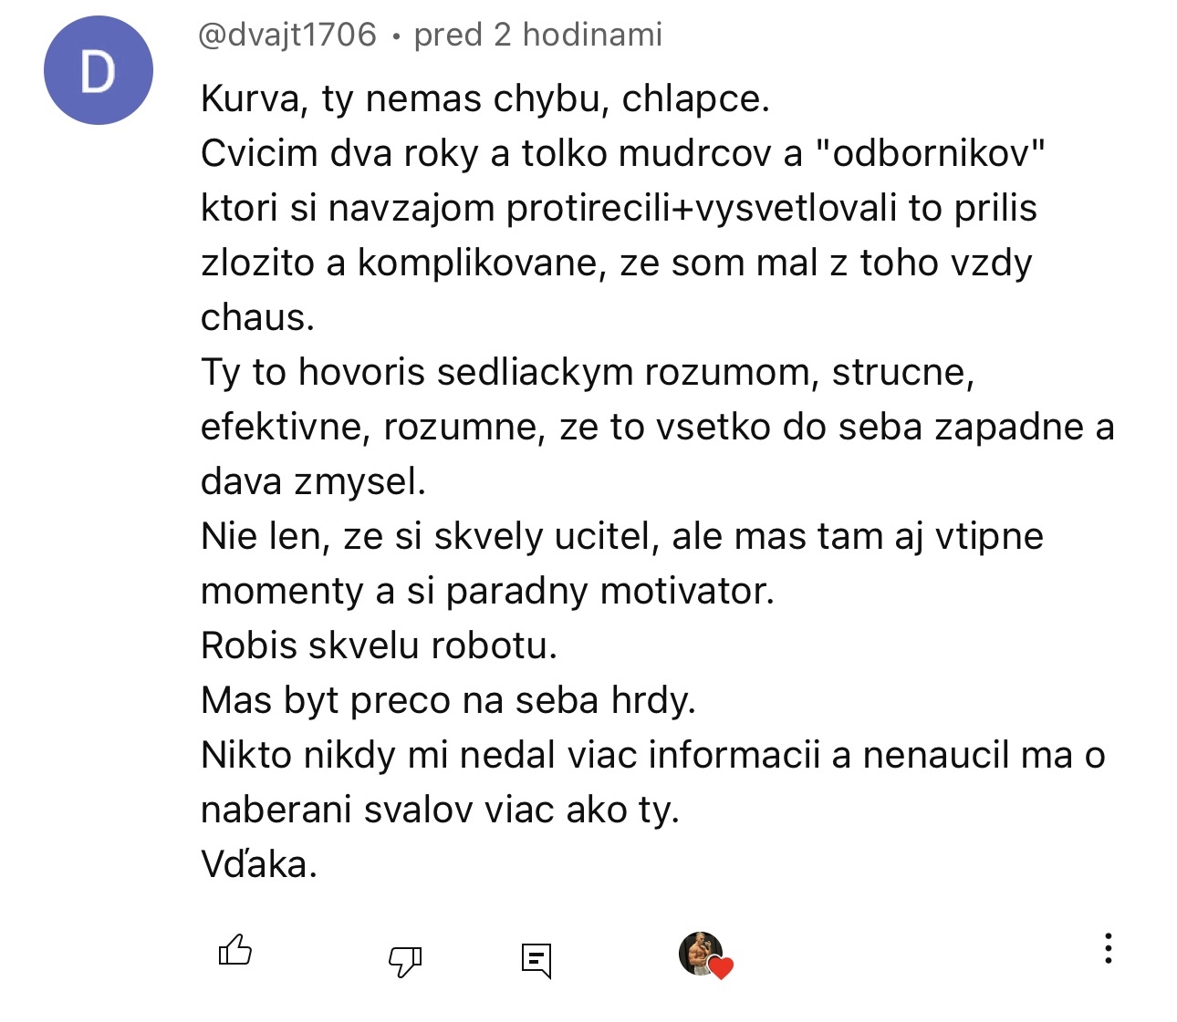Open the 'pred 2 hodinami' timestamp link
Image resolution: width=1177 pixels, height=1022 pixels.
(x=537, y=36)
